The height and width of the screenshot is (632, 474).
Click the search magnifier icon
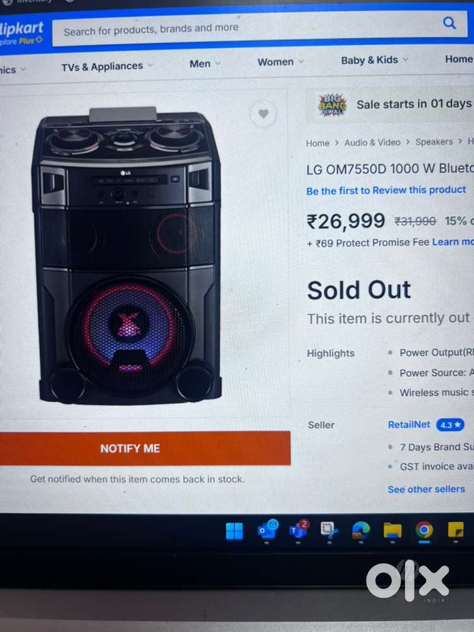tap(449, 23)
